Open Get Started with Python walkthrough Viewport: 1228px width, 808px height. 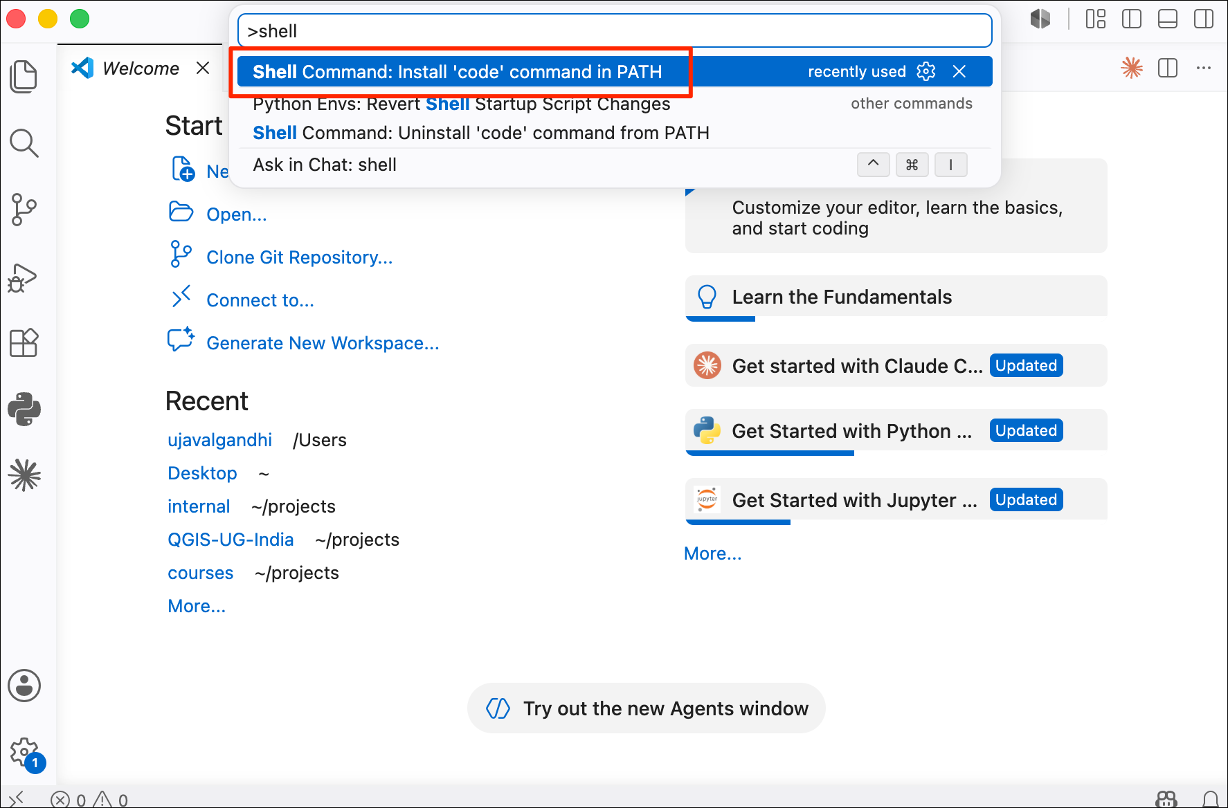[896, 431]
